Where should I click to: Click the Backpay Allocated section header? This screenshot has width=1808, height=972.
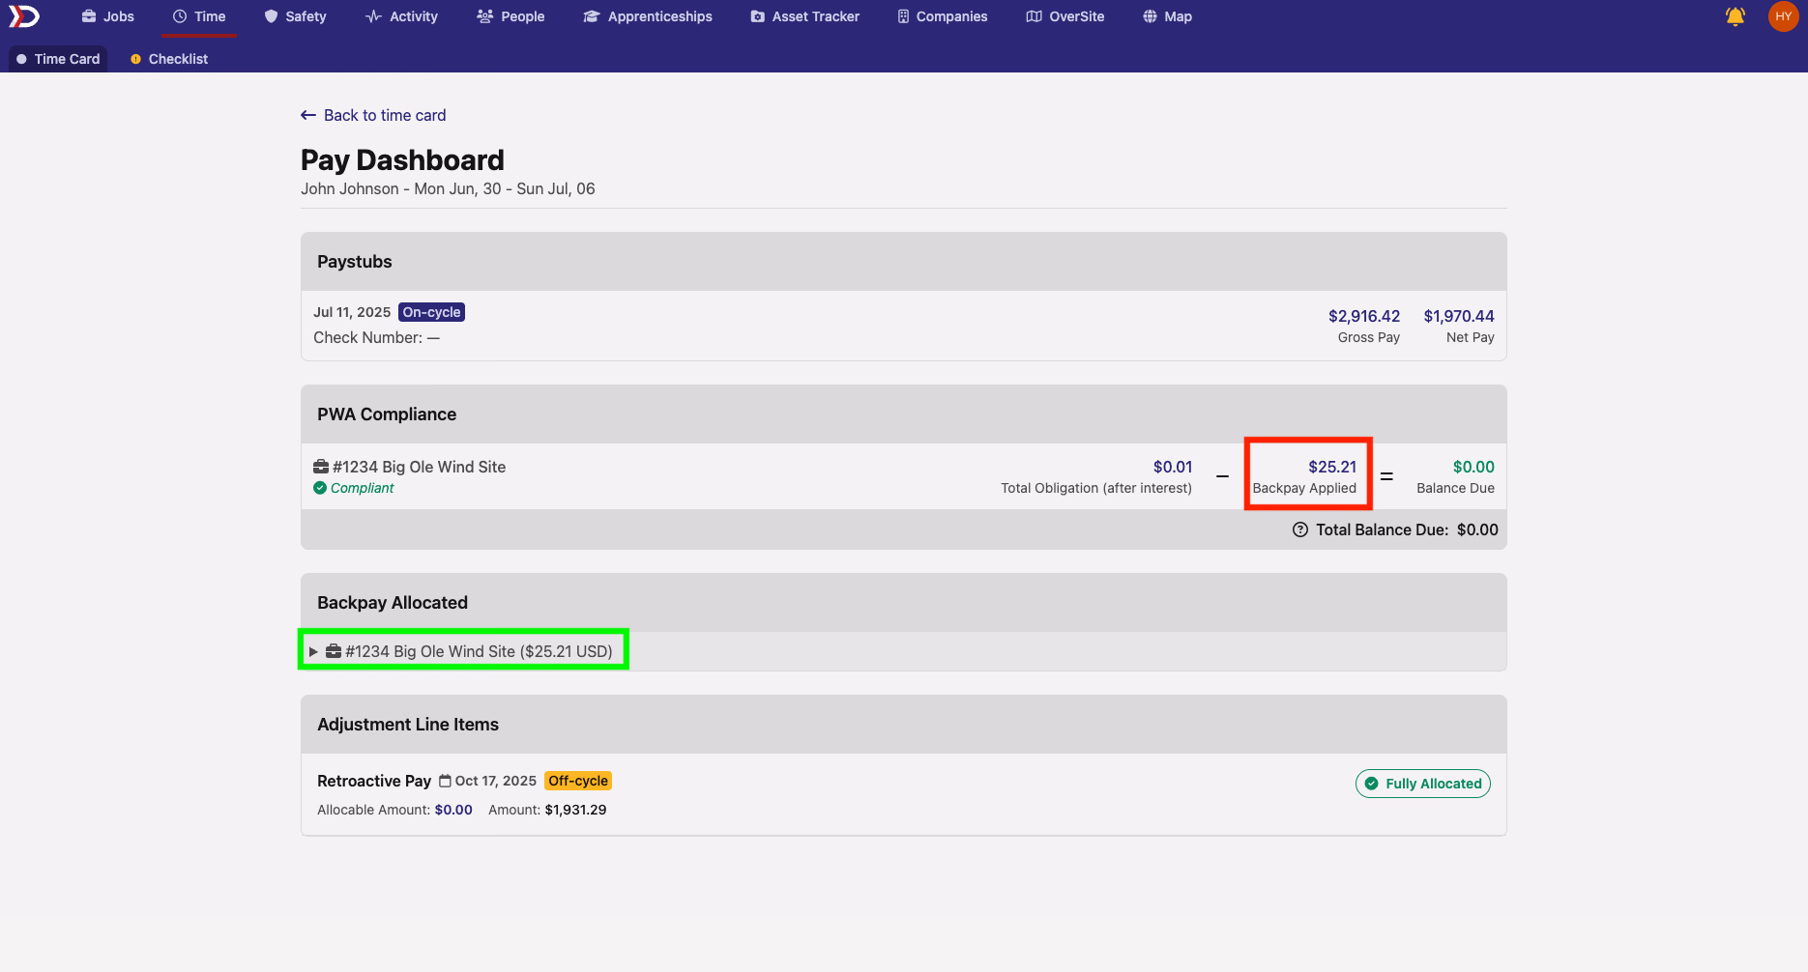tap(903, 603)
